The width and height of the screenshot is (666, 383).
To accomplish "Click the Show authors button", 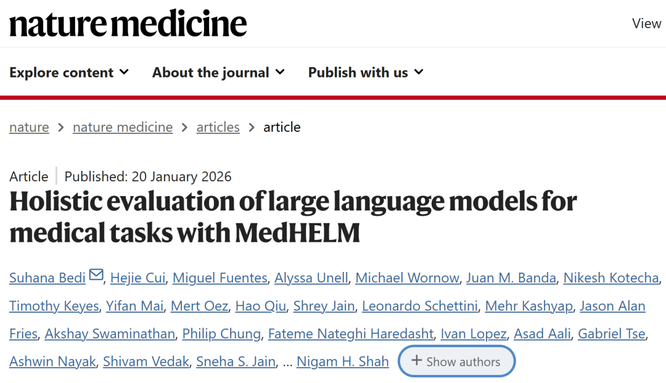I will point(456,361).
